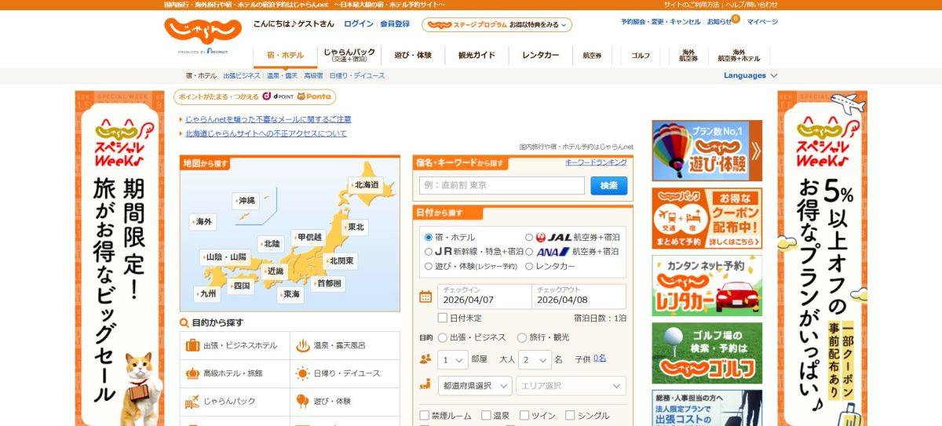Select 首都圏 region on the map

(x=328, y=283)
